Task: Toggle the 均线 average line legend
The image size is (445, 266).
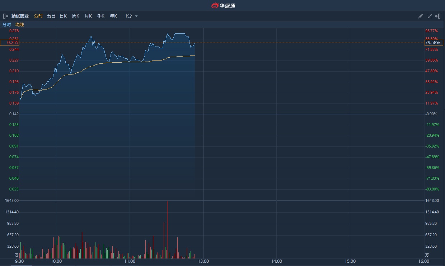Action: pyautogui.click(x=19, y=25)
